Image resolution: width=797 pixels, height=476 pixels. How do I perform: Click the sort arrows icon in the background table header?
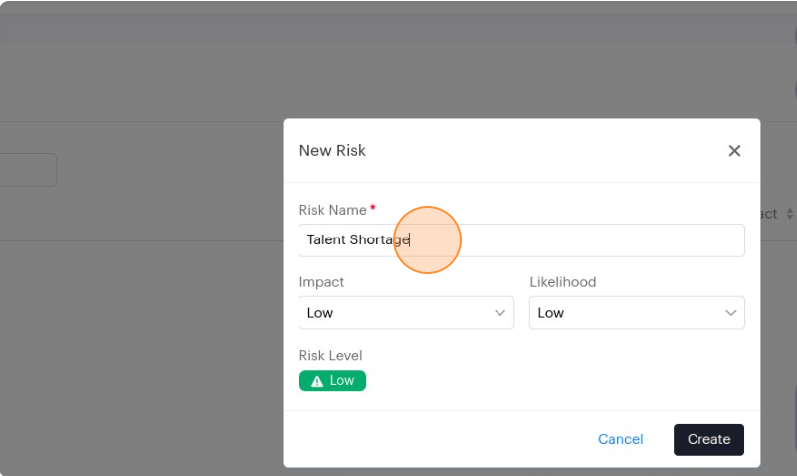tap(790, 214)
